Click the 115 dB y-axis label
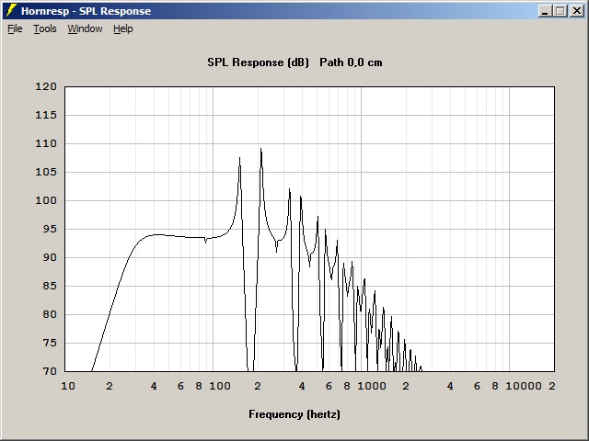Image resolution: width=589 pixels, height=441 pixels. 46,115
